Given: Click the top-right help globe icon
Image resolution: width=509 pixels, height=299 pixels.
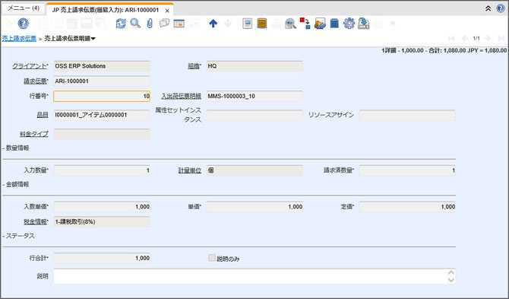Looking at the screenshot, I should pyautogui.click(x=501, y=8).
